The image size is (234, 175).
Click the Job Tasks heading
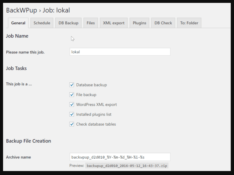point(16,68)
